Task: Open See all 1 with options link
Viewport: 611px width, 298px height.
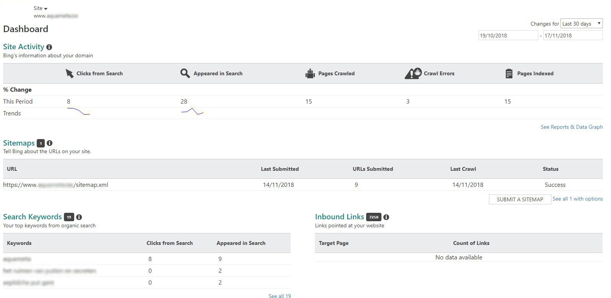Action: tap(578, 199)
